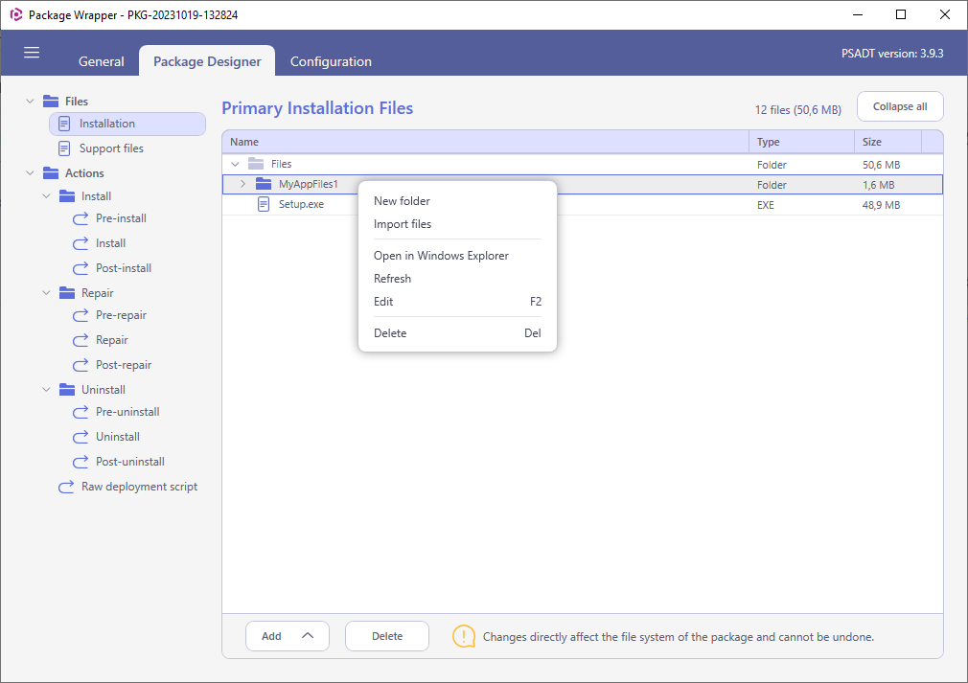968x683 pixels.
Task: Collapse the Uninstall group chevron
Action: pyautogui.click(x=46, y=390)
